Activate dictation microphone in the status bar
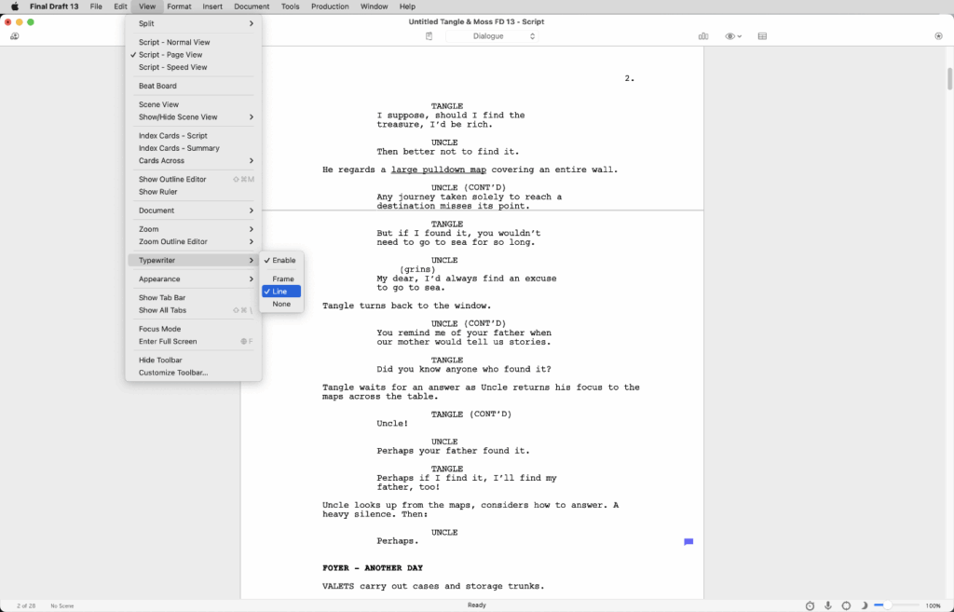Image resolution: width=954 pixels, height=612 pixels. click(828, 605)
